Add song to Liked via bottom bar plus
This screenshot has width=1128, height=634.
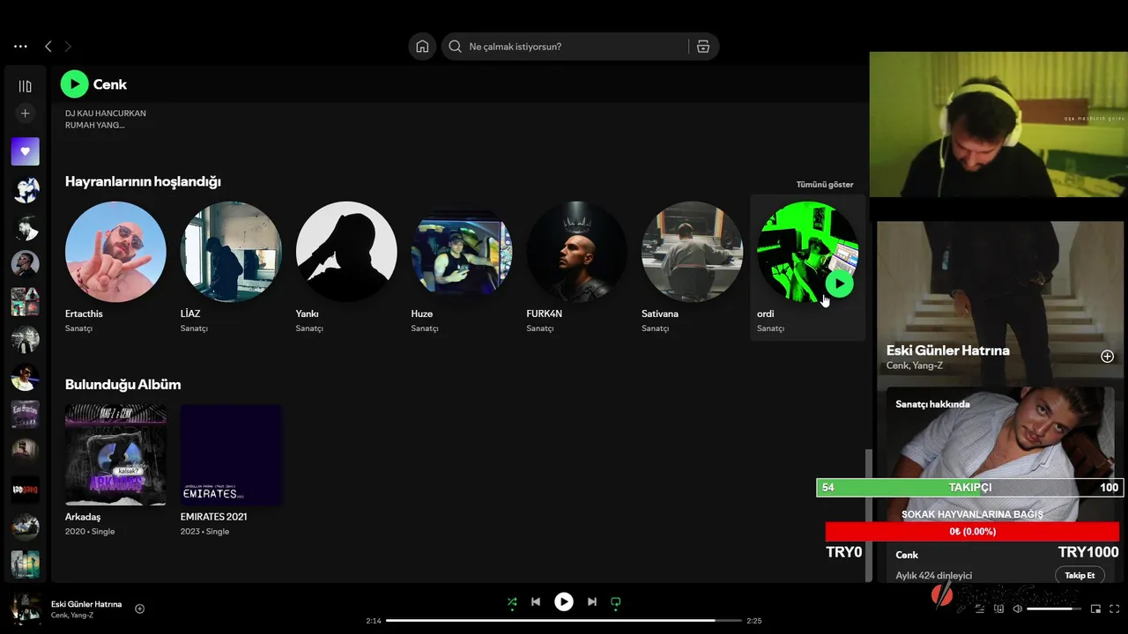coord(139,608)
